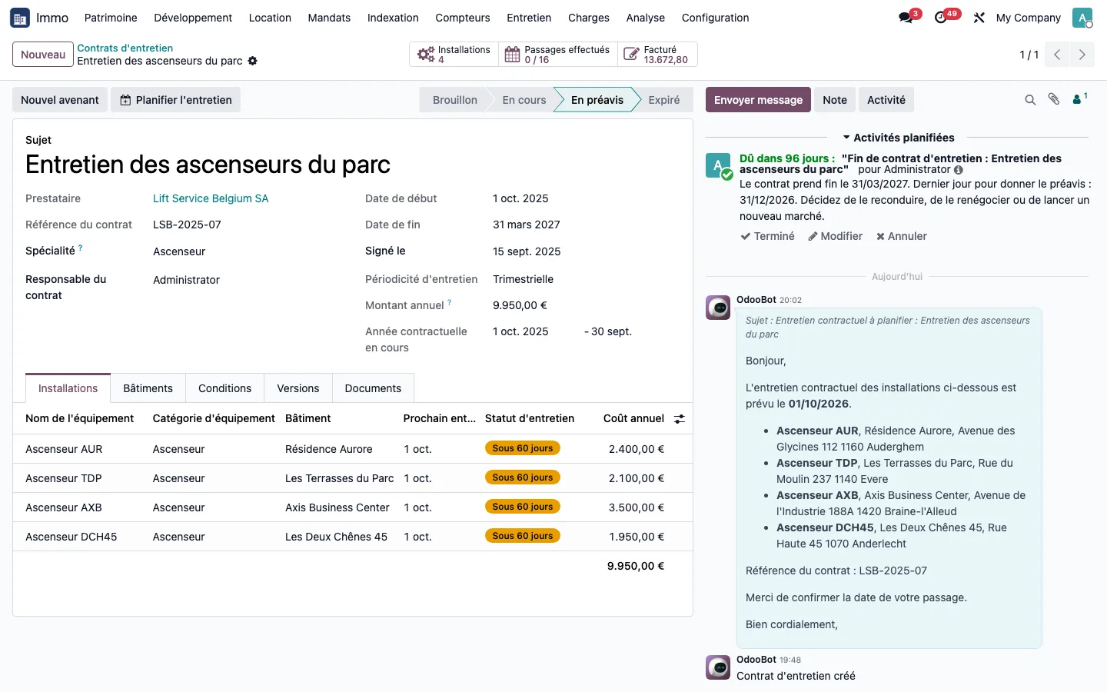Image resolution: width=1107 pixels, height=692 pixels.
Task: Mark the planned activity as Terminé
Action: point(767,236)
